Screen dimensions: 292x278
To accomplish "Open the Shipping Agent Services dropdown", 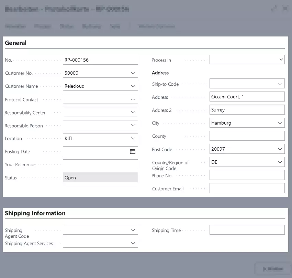I will point(133,243).
